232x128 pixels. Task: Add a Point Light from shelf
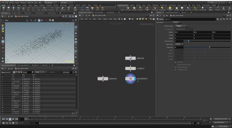coord(128,9)
